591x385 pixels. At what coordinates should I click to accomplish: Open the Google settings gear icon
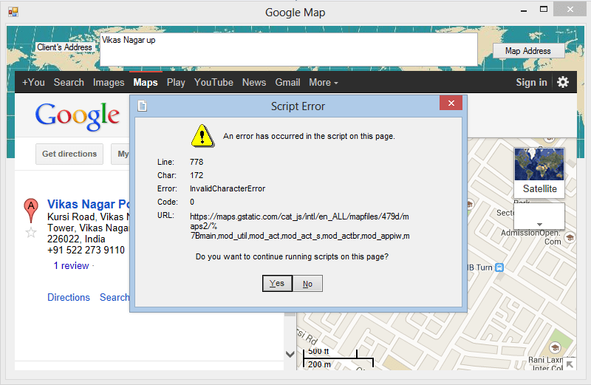coord(563,82)
